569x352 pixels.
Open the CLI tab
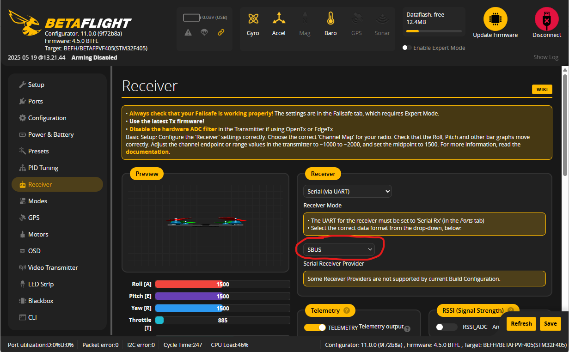[57, 317]
